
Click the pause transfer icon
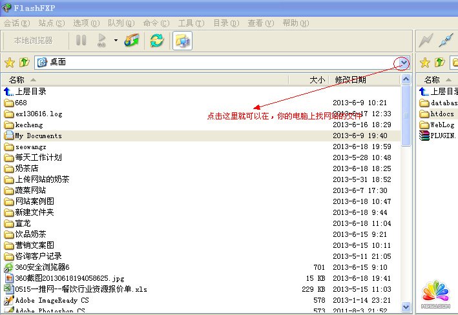(x=81, y=41)
